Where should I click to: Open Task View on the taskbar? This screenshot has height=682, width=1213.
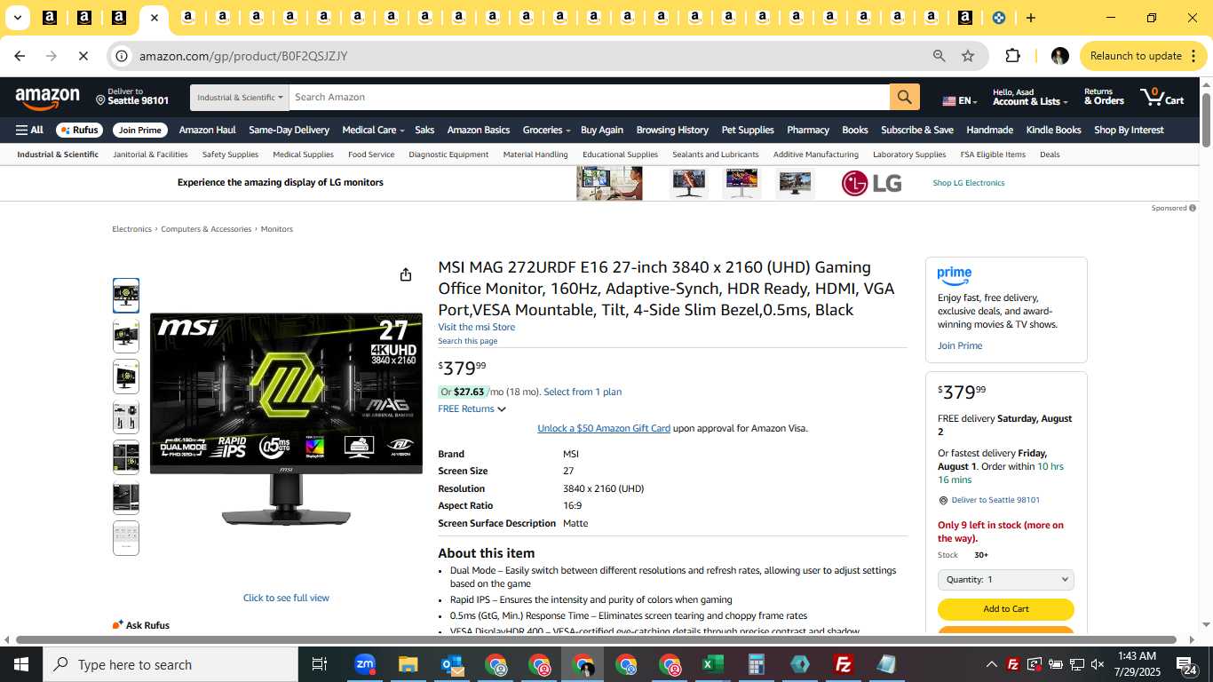point(320,664)
